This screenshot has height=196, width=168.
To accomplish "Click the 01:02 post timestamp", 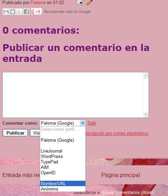I will (x=58, y=2).
